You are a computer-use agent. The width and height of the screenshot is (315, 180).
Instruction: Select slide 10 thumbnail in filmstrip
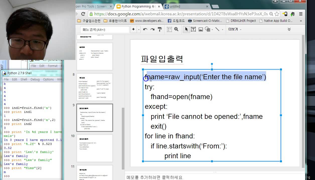click(95, 148)
